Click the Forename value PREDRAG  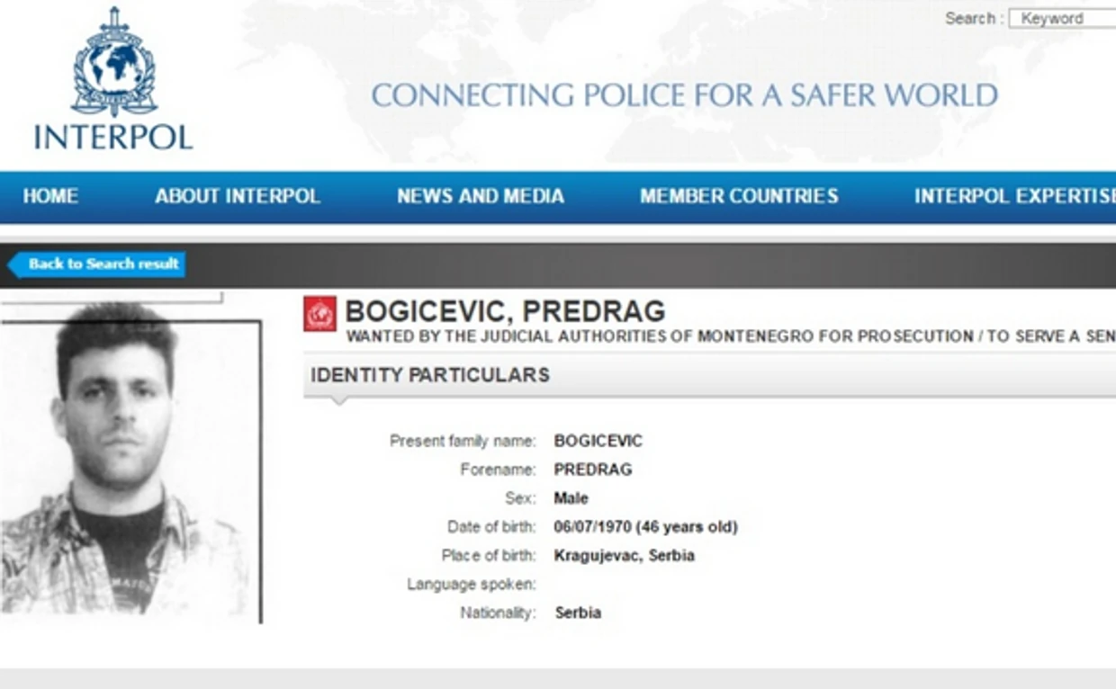(593, 470)
